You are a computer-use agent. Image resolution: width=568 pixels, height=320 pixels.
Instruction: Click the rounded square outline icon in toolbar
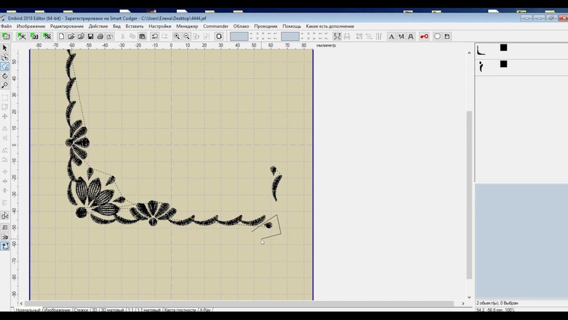click(x=219, y=36)
